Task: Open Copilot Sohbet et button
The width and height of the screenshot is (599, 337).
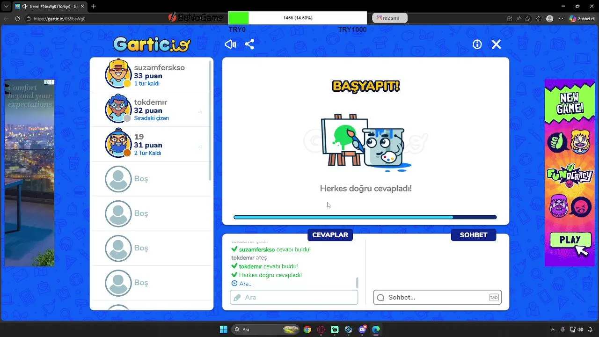Action: coord(582,19)
